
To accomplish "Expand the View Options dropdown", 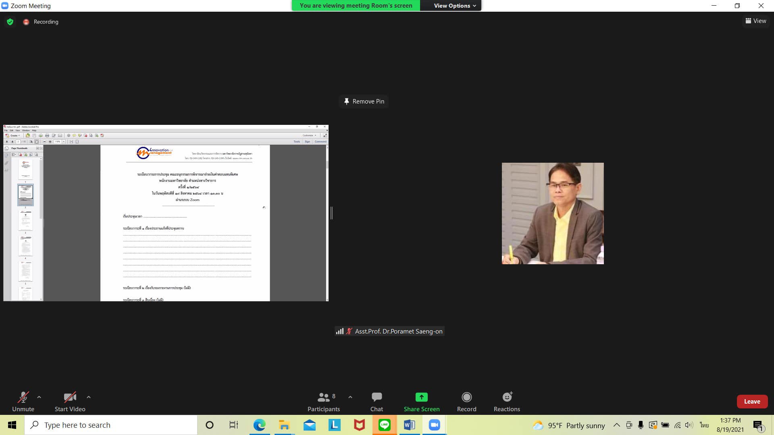I will 455,6.
